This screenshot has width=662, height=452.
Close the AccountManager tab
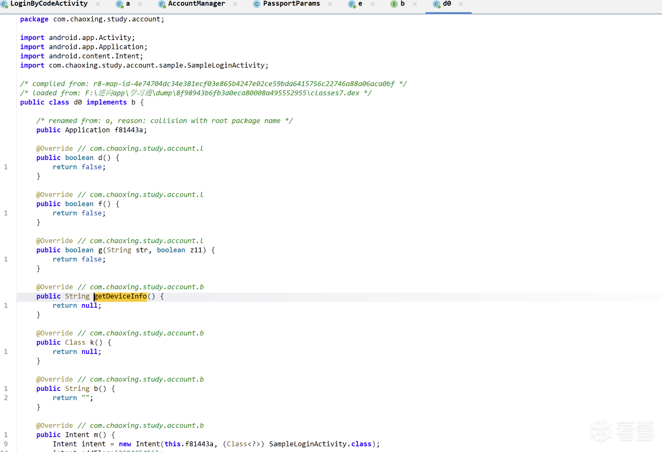(235, 4)
